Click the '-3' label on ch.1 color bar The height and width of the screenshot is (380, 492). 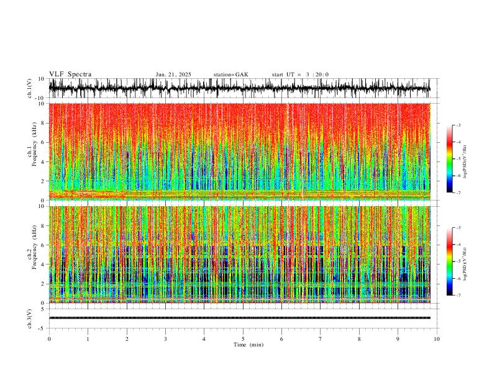458,125
